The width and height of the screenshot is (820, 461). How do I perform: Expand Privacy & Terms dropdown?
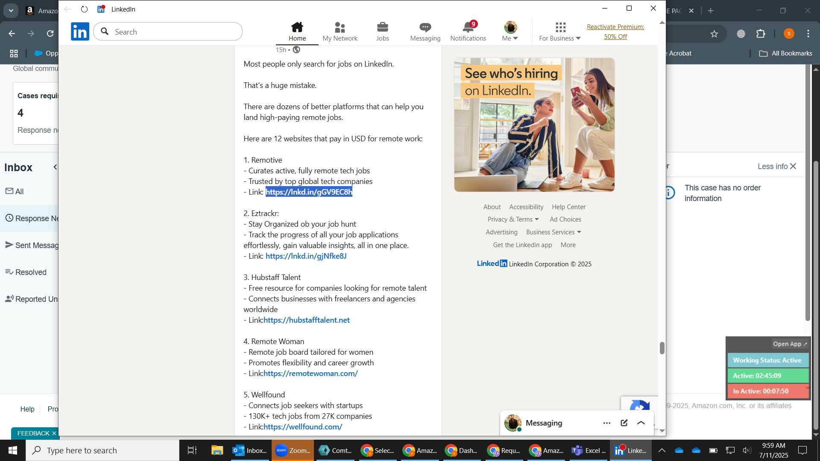(x=513, y=219)
